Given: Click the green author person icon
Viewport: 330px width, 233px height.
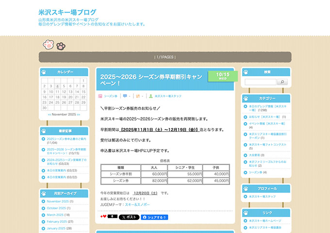Looking at the screenshot, I should pos(151,96).
